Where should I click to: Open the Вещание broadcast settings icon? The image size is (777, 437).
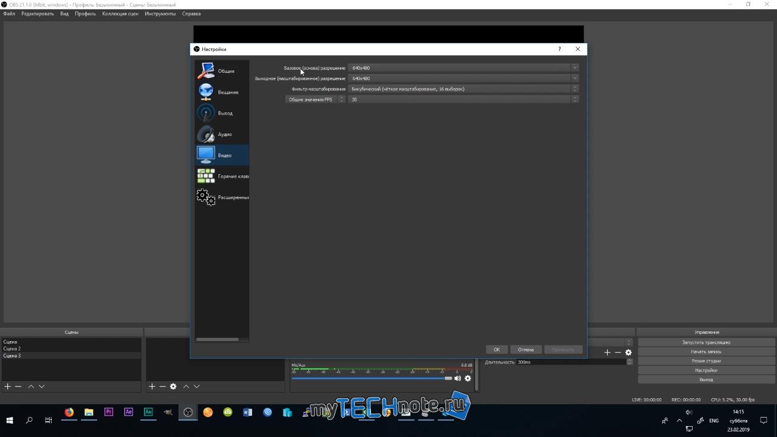coord(206,92)
